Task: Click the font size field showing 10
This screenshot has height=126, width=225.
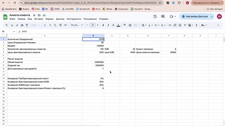Action: (92, 25)
